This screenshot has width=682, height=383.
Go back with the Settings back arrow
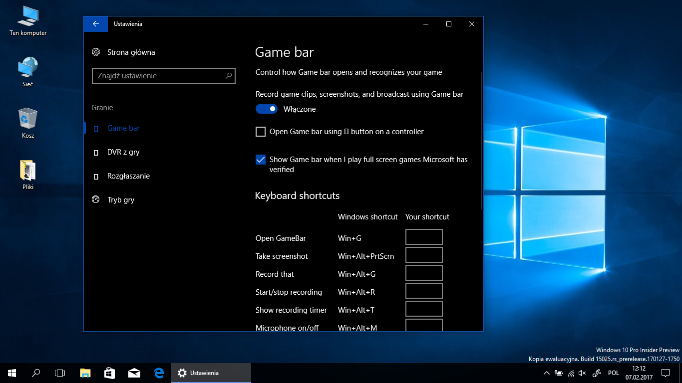pyautogui.click(x=96, y=24)
